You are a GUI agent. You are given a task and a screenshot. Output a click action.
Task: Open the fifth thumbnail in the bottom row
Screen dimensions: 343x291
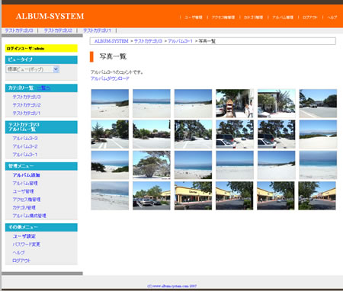[276, 196]
